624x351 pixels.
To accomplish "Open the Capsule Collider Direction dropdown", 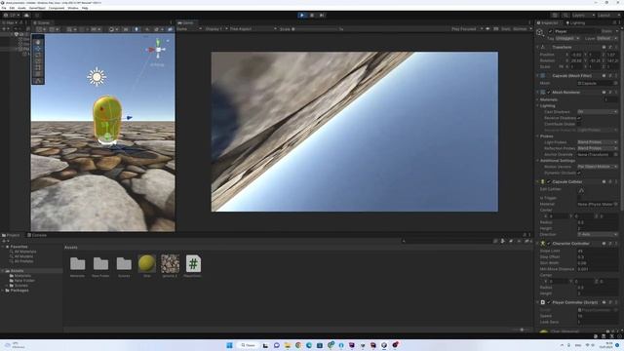I will (598, 234).
